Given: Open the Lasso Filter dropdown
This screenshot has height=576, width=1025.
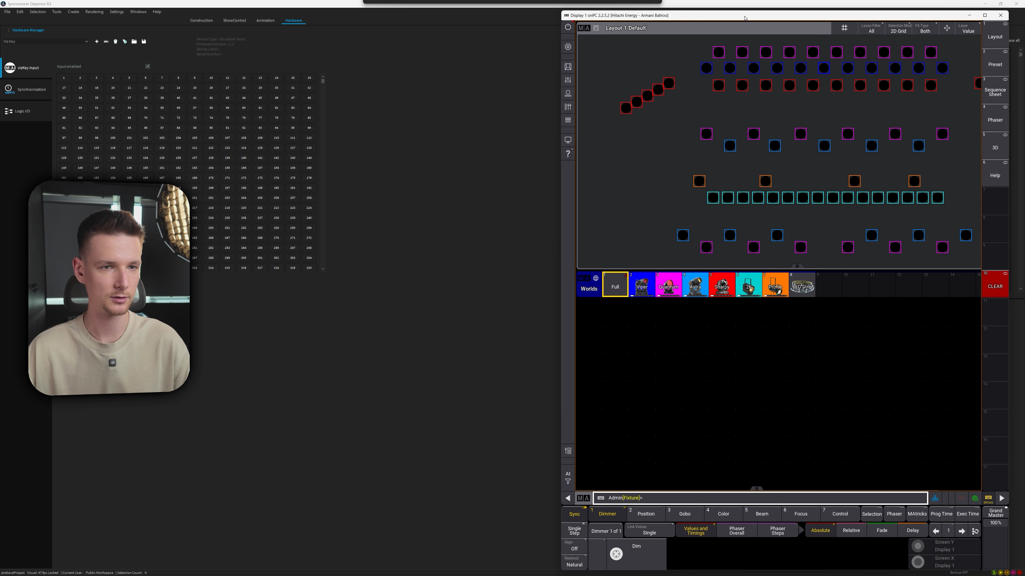Looking at the screenshot, I should click(x=871, y=28).
